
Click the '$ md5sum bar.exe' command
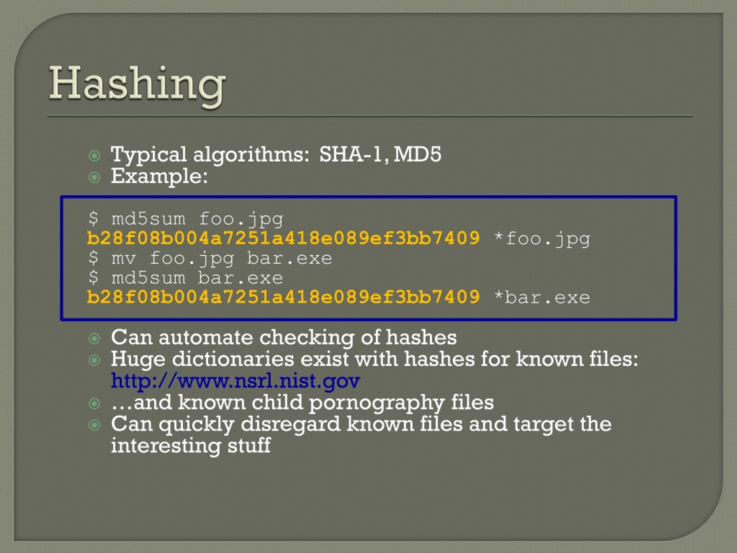[186, 278]
